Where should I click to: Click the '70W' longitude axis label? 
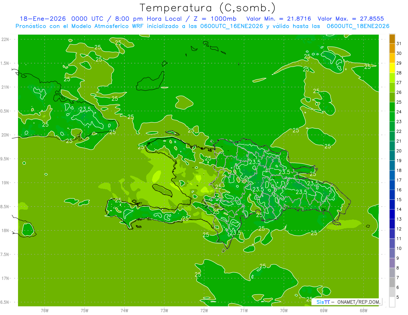(x=284, y=311)
